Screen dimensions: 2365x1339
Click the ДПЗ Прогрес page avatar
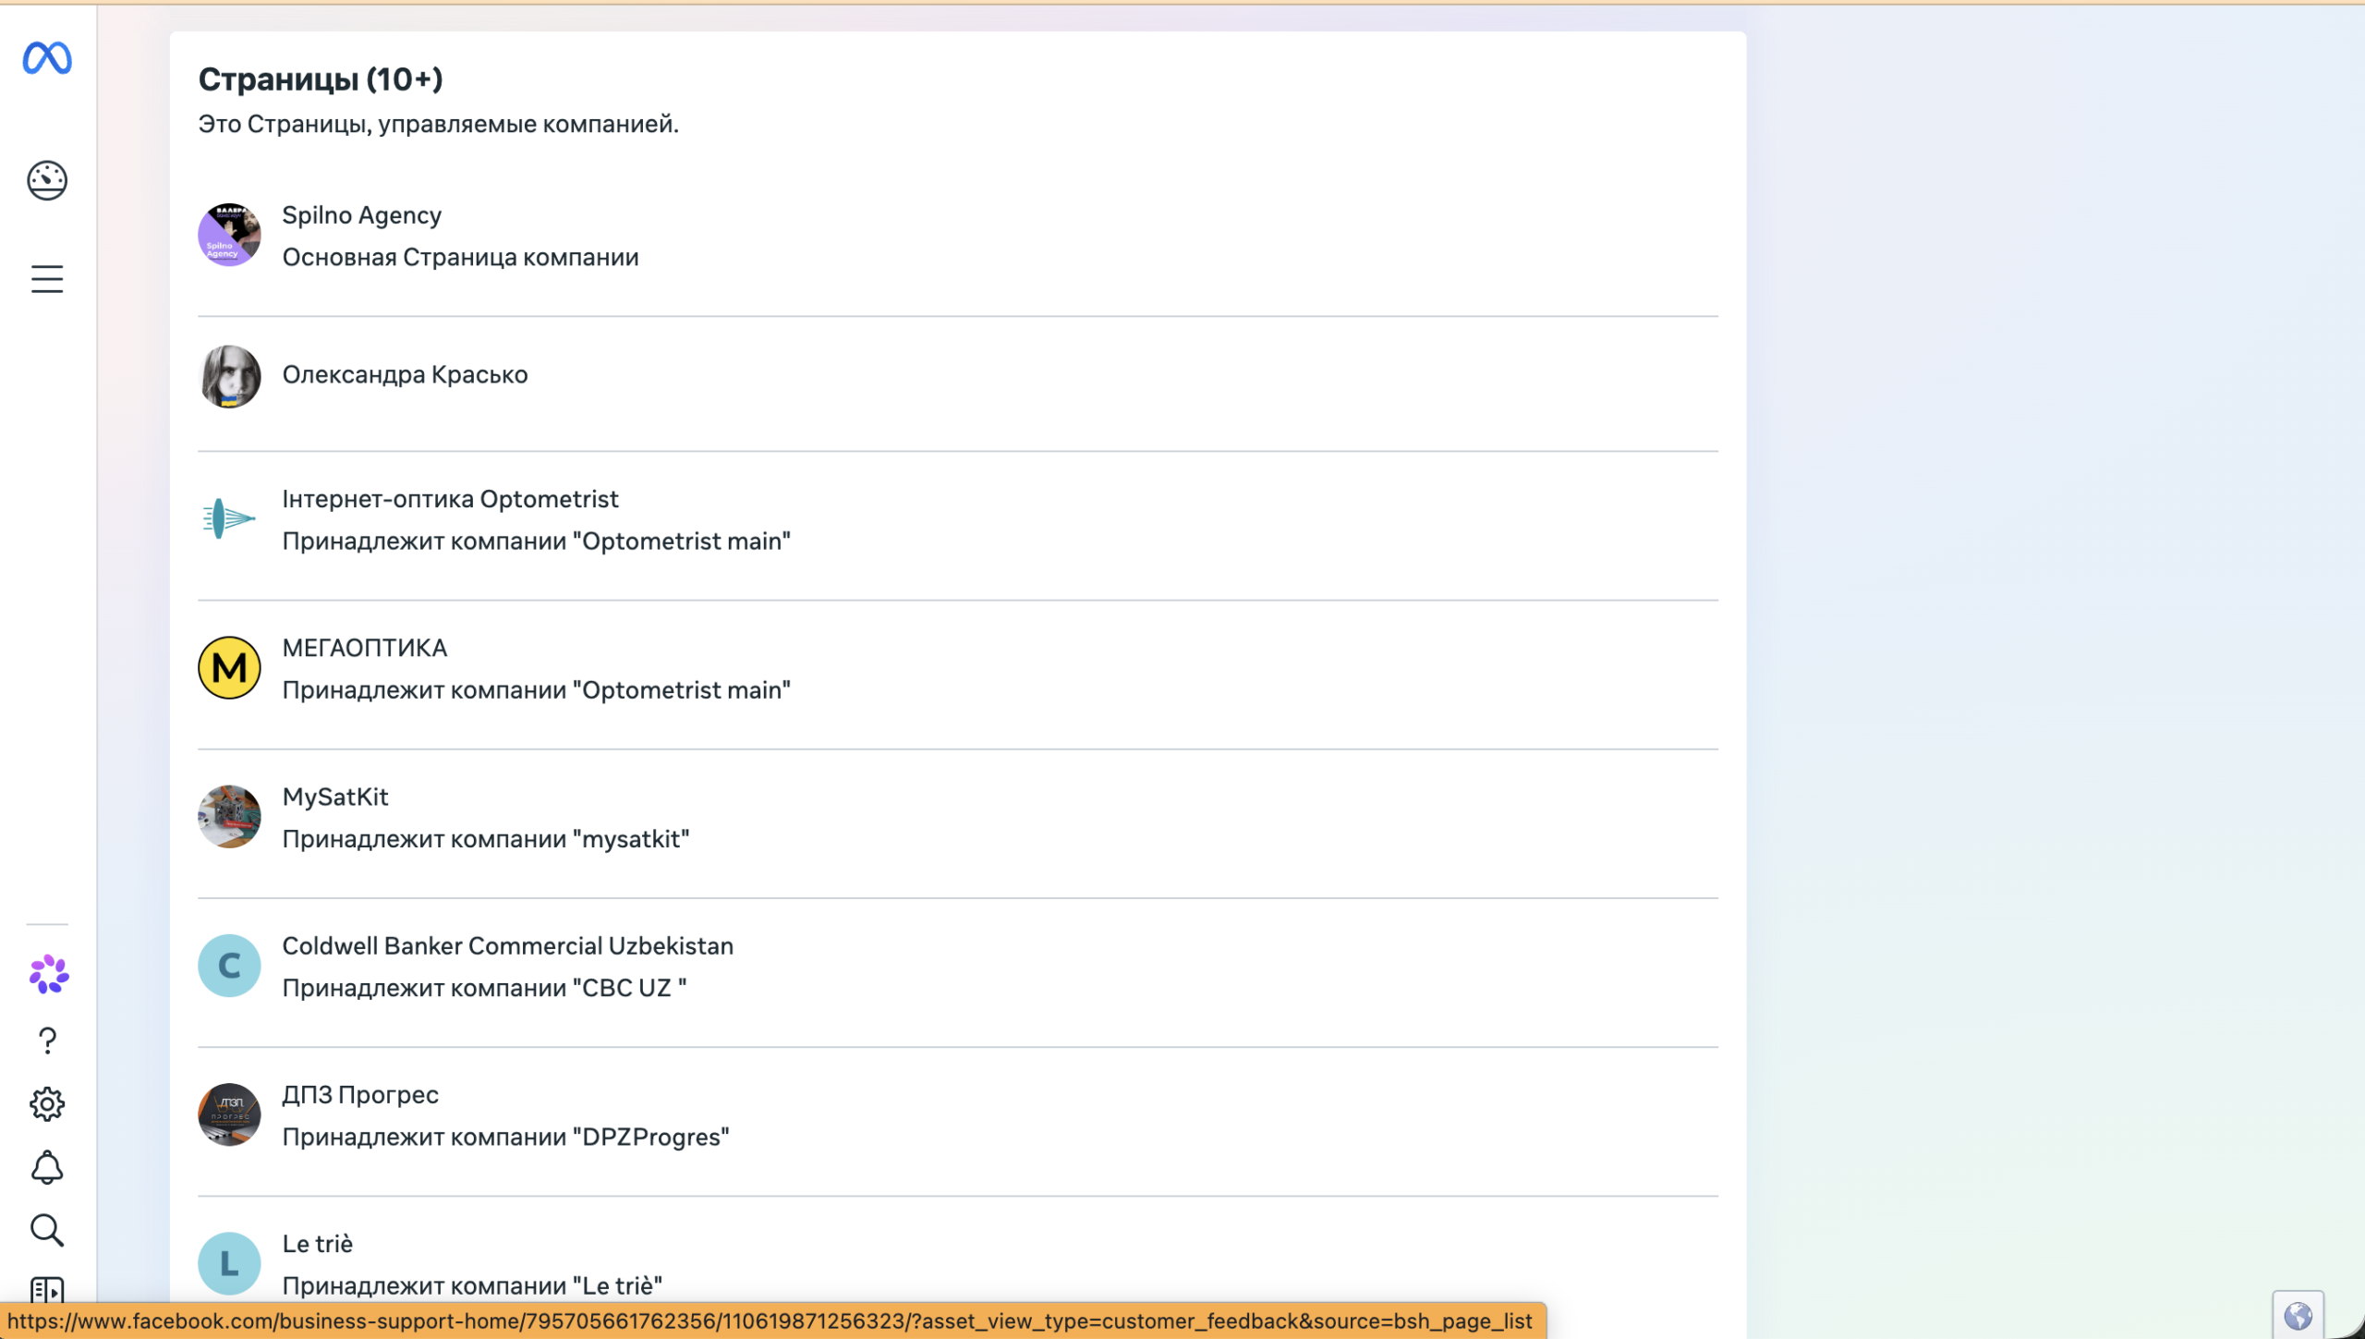coord(229,1114)
